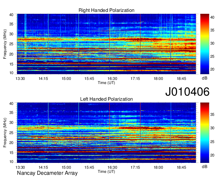Click the Left Handed spectrogram plot area
The height and width of the screenshot is (177, 218).
tap(106, 133)
